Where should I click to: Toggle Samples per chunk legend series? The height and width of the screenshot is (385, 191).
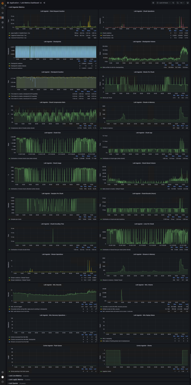[16, 219]
